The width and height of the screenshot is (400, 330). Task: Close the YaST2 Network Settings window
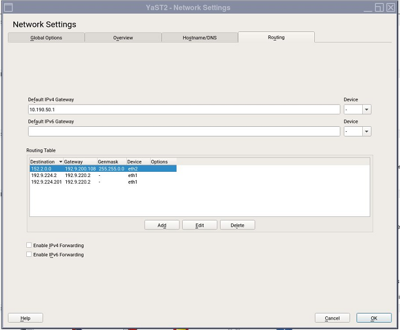[x=390, y=7]
